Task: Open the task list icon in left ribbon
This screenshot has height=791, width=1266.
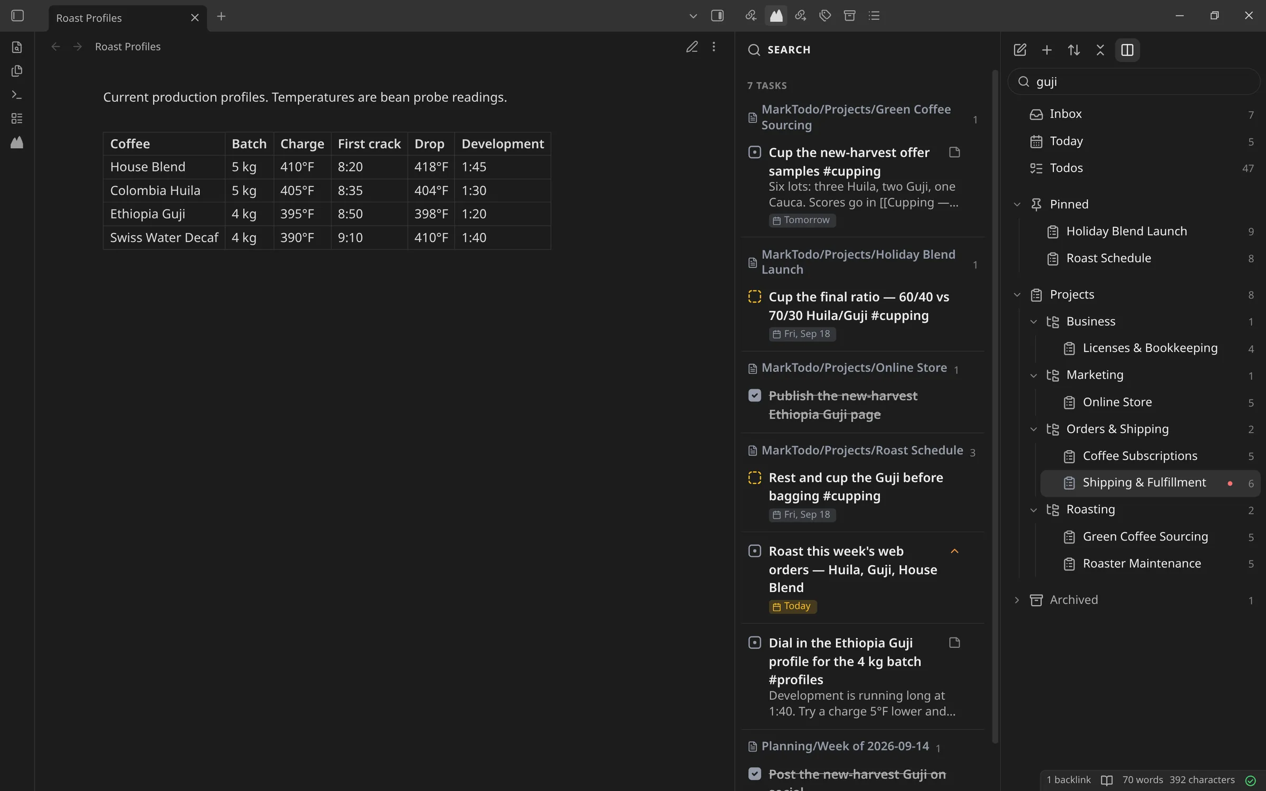Action: 17,119
